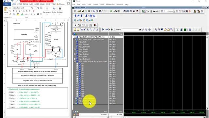Click the Open folder icon in Wave toolbar
The image size is (209, 118).
(80, 11)
